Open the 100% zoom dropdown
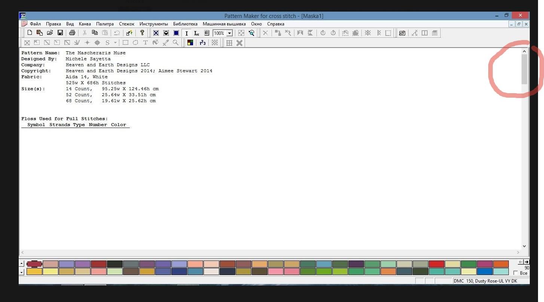The height and width of the screenshot is (302, 544). [229, 33]
